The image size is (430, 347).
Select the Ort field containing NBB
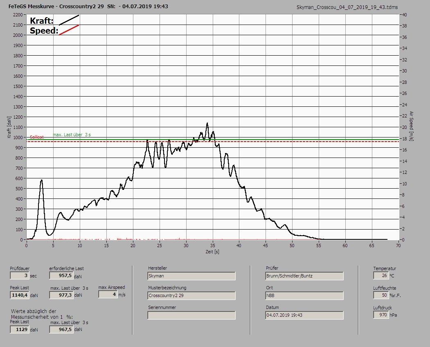click(x=304, y=296)
